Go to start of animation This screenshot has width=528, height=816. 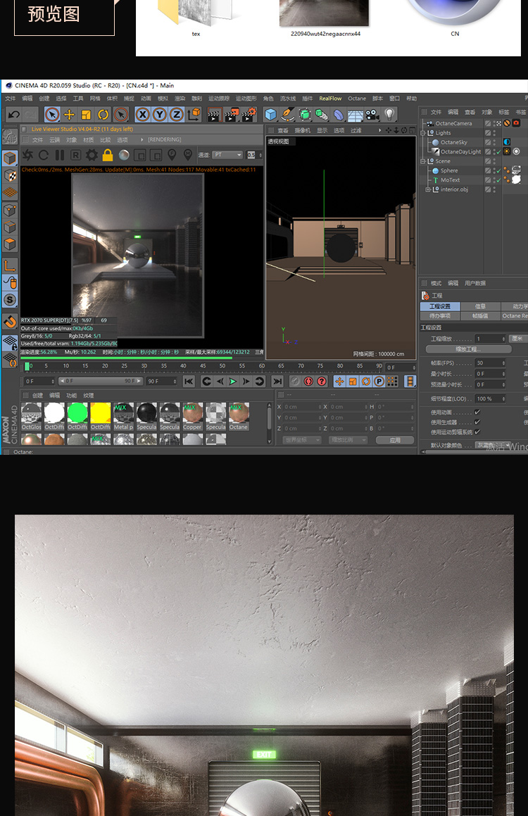(x=189, y=382)
